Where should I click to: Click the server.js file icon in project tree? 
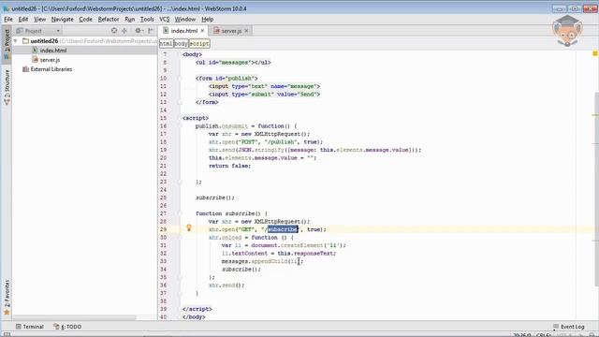point(36,60)
